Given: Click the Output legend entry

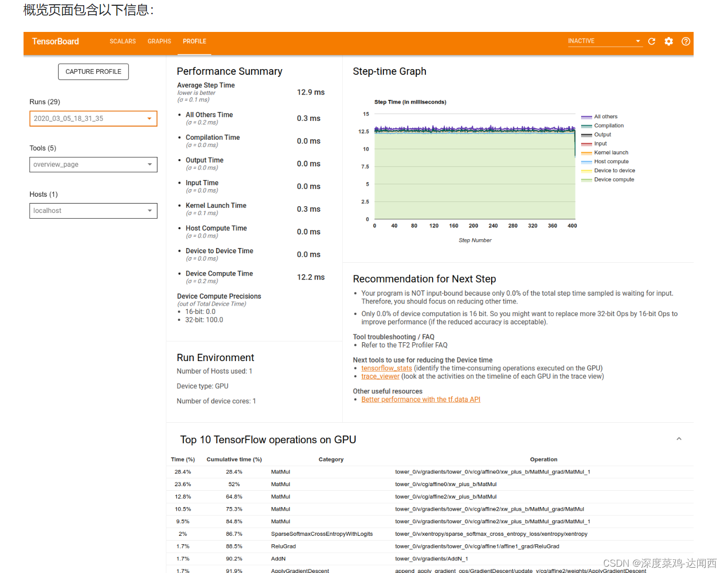Looking at the screenshot, I should click(x=603, y=134).
